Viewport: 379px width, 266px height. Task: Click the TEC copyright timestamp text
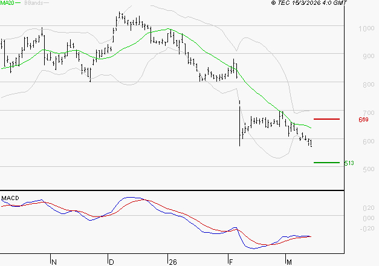click(x=309, y=2)
